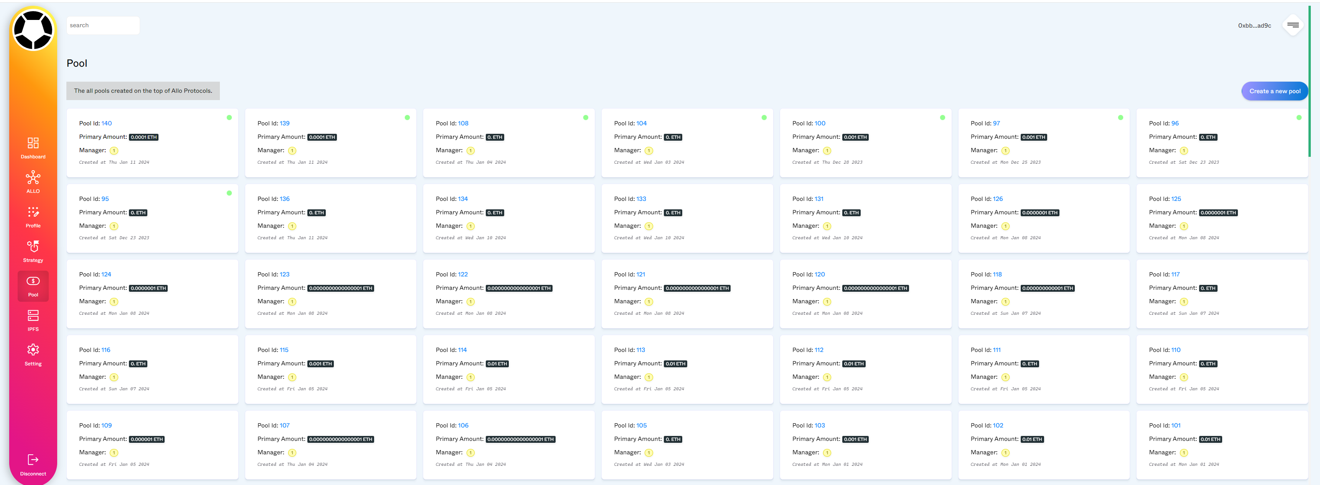Select the Pool sidebar icon
The height and width of the screenshot is (485, 1320).
(33, 281)
